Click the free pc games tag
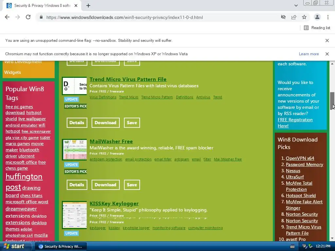This screenshot has height=251, width=335. 19,107
